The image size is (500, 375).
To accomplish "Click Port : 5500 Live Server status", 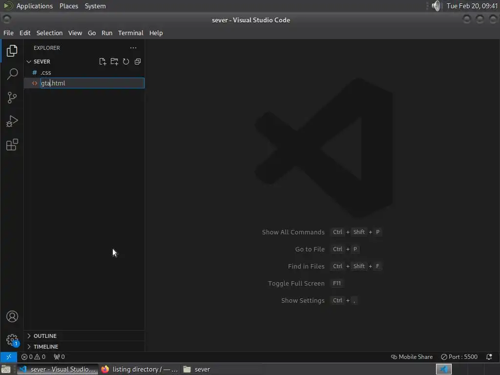I will (459, 357).
